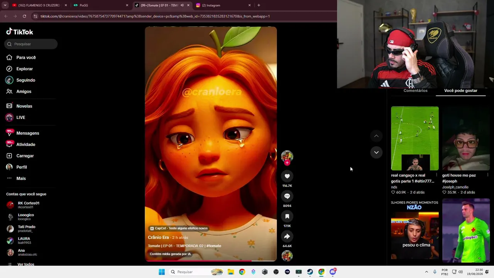Click the TikTok logo
494x278 pixels.
pos(20,32)
